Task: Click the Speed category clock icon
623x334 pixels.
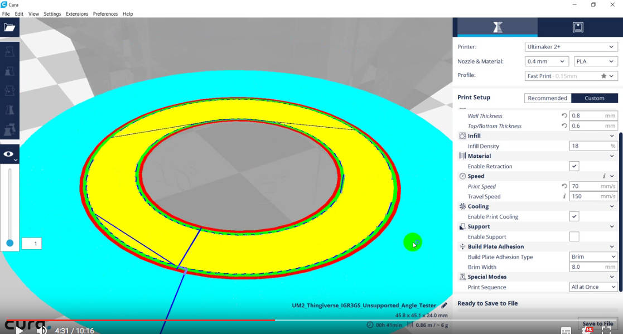Action: coord(462,176)
